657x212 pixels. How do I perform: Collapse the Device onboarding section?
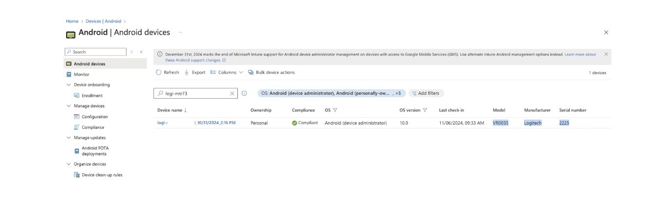[x=69, y=85]
